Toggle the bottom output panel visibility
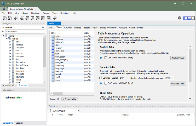The height and width of the screenshot is (126, 196). tap(189, 18)
